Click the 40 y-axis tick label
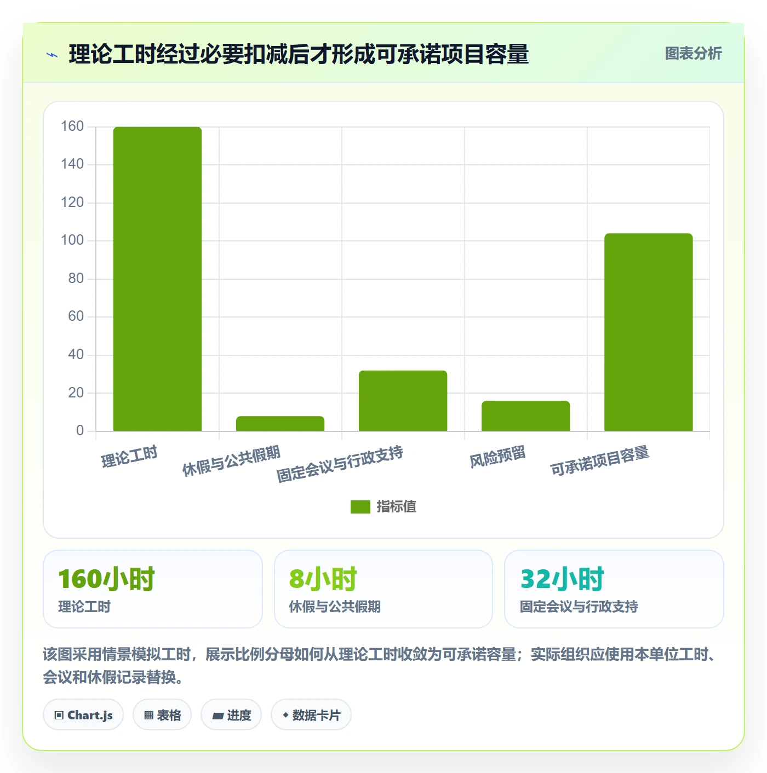Image resolution: width=767 pixels, height=773 pixels. coord(76,355)
